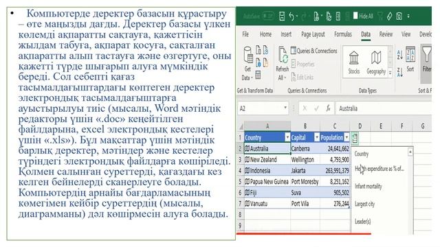Open the Undo history dropdown arrow
440x247 pixels.
(297, 16)
